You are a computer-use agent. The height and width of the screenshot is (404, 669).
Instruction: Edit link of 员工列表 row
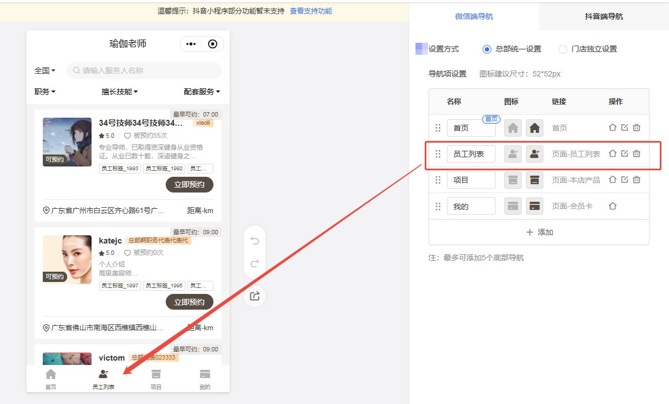(625, 153)
